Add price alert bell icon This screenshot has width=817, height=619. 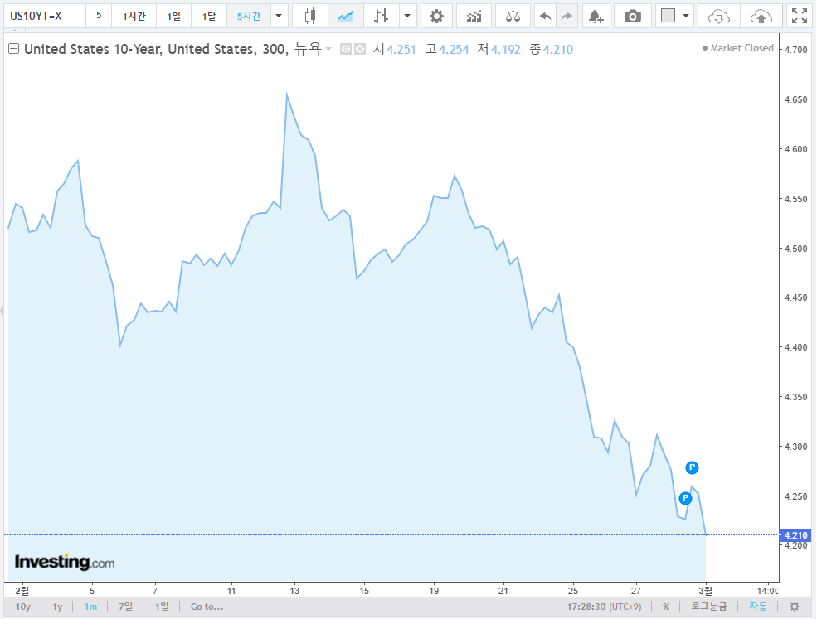pos(596,16)
